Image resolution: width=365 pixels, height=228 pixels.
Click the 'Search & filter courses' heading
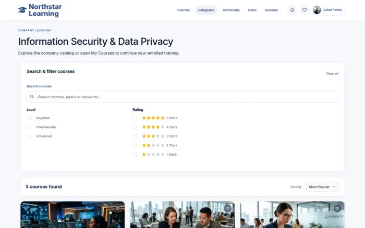[x=51, y=71]
